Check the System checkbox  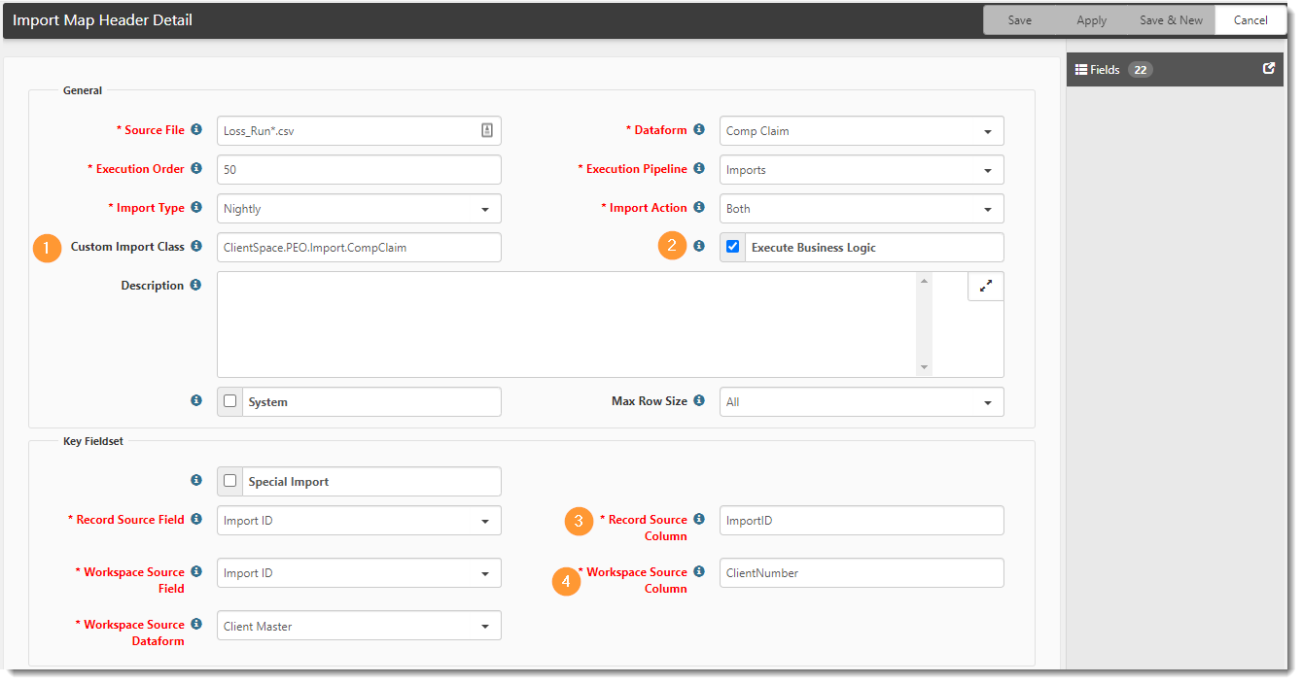230,401
